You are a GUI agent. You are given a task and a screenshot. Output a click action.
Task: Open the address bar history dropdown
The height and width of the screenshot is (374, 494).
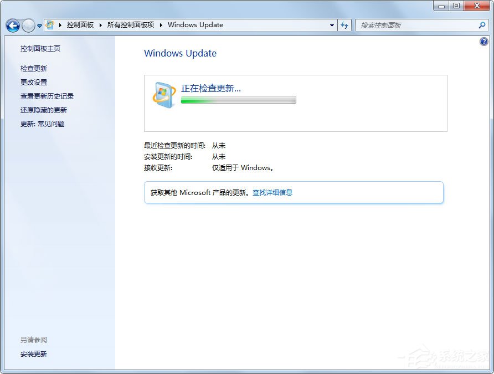[x=333, y=25]
